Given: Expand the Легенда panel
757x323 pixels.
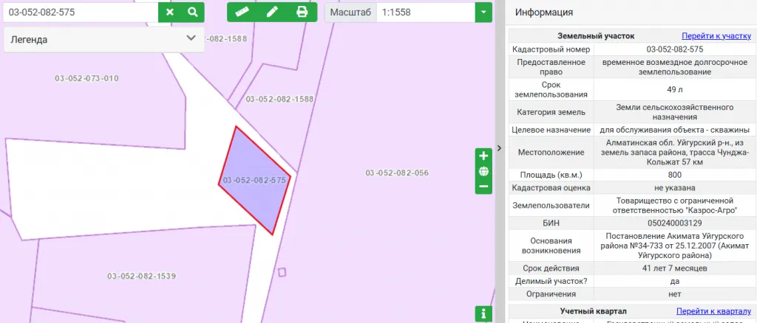Looking at the screenshot, I should pyautogui.click(x=191, y=38).
